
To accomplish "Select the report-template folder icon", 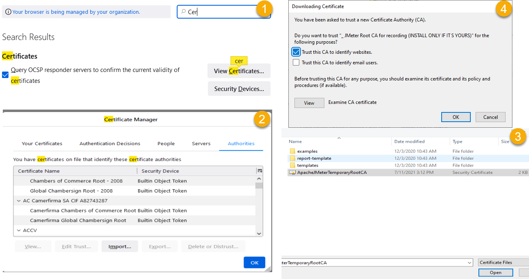I will 293,158.
